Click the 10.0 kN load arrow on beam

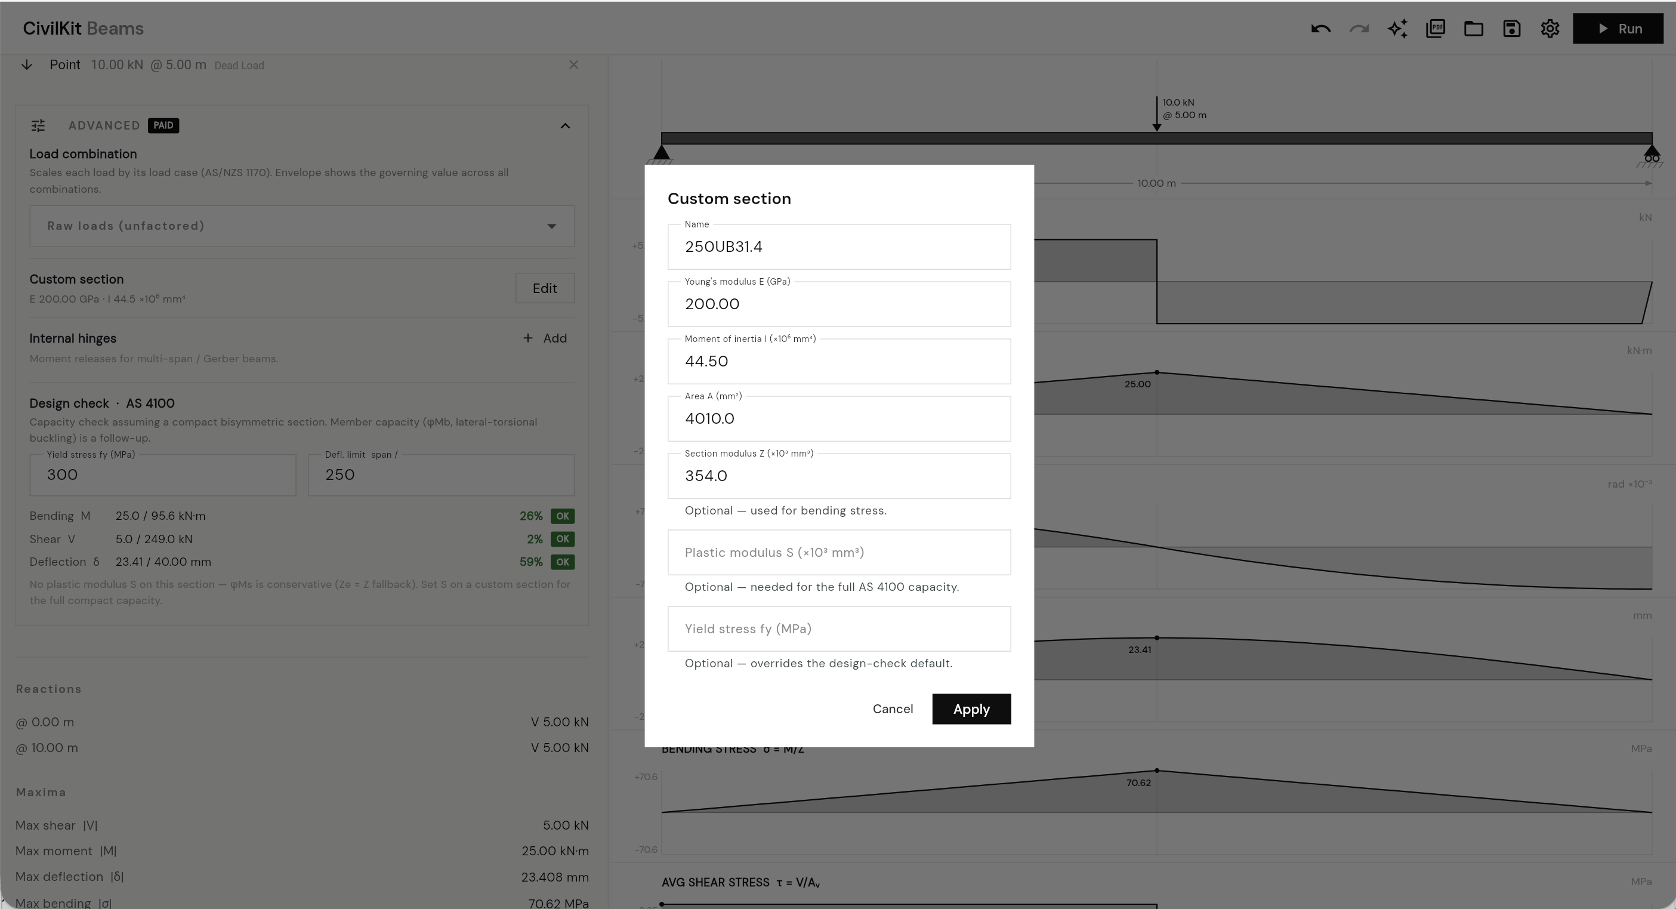[x=1157, y=114]
